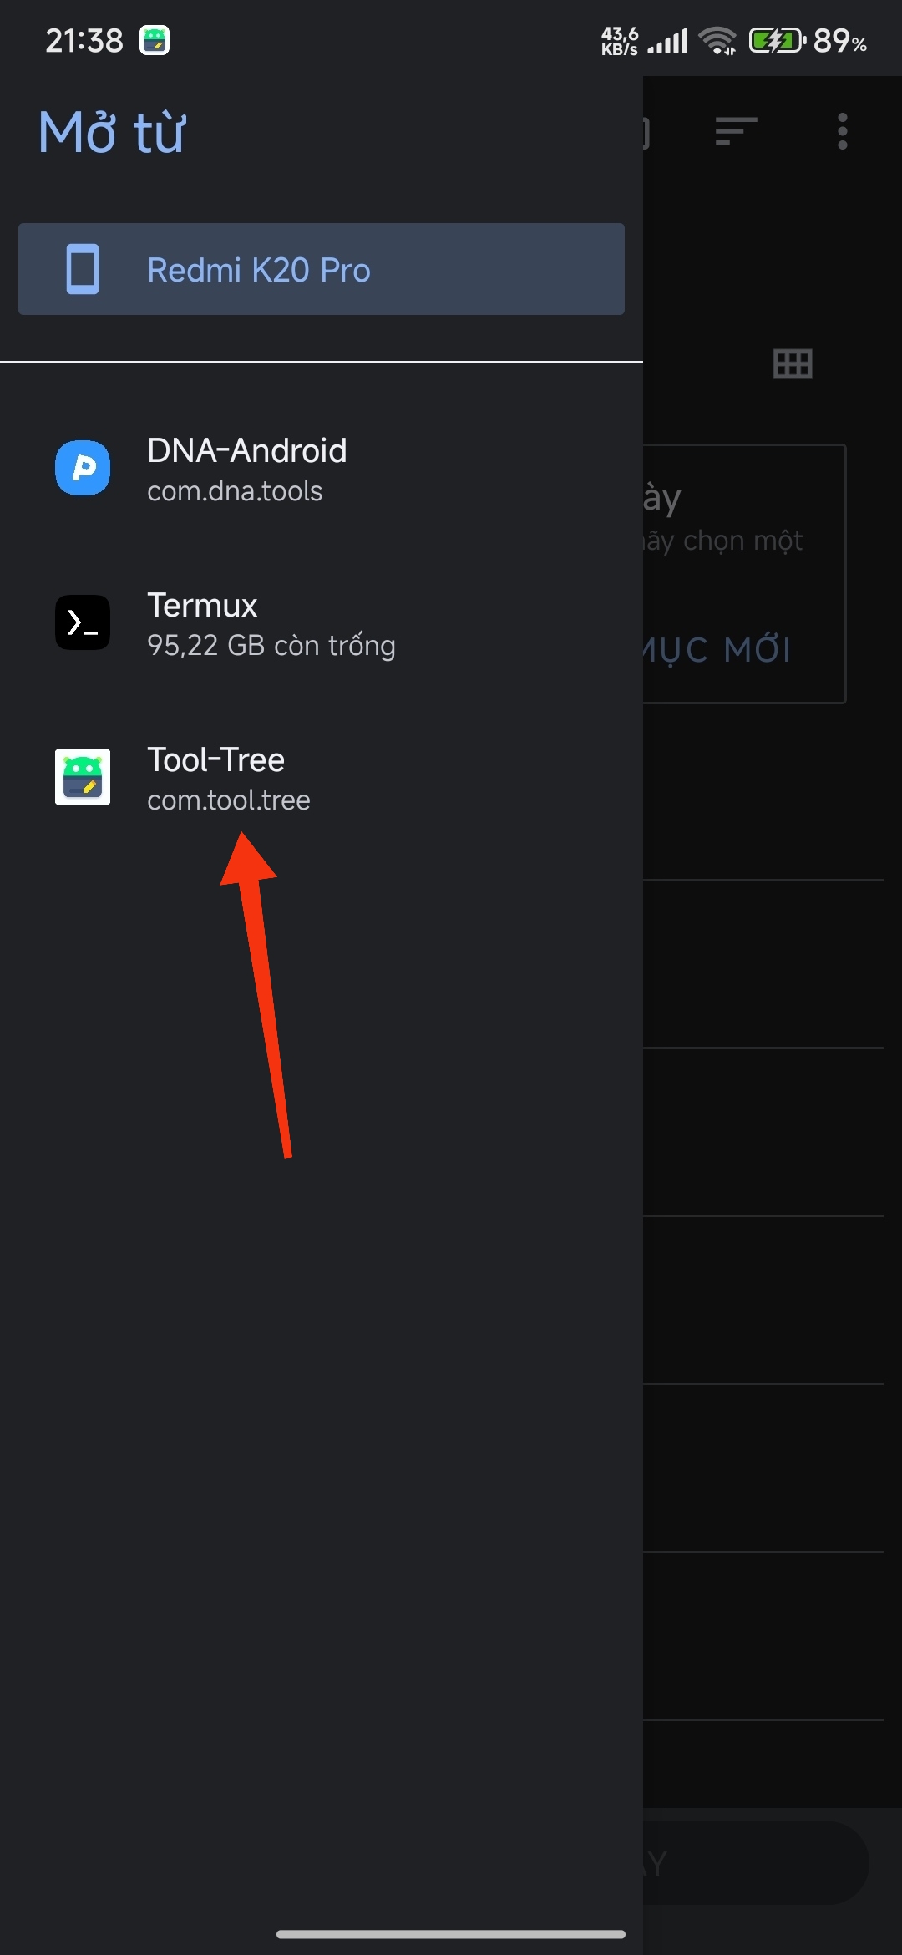The width and height of the screenshot is (902, 1955).
Task: Open Tool-Tree provider entry
Action: click(x=322, y=778)
